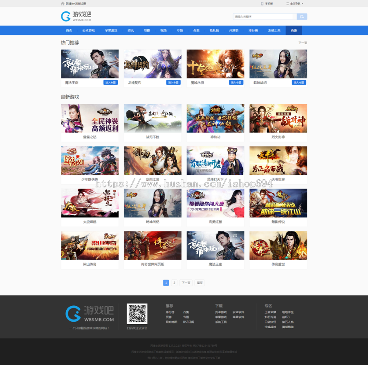
Task: Go to pagination page 1
Action: (166, 283)
